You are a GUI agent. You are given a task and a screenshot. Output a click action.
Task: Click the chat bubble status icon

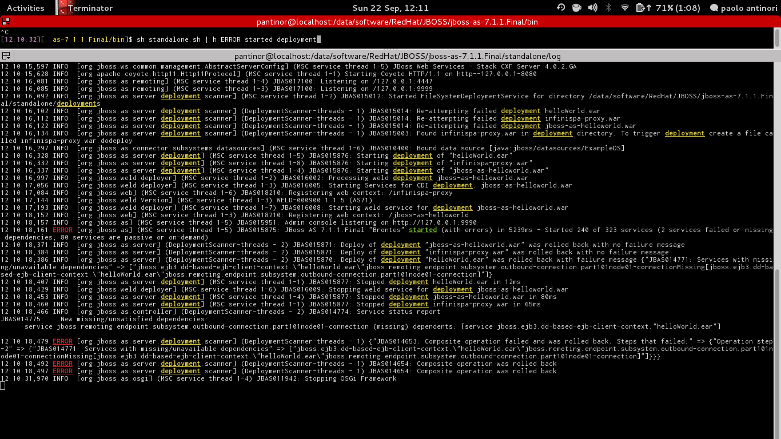click(714, 8)
